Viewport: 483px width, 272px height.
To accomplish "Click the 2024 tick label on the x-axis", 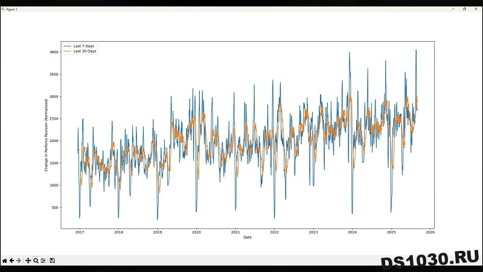I will (352, 232).
